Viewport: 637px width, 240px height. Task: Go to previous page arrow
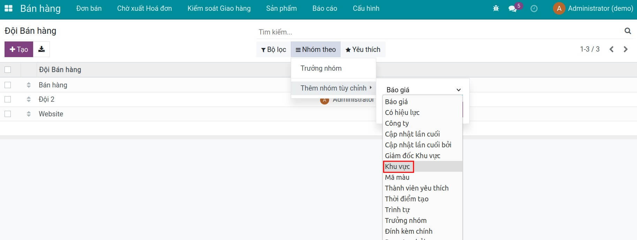[612, 49]
